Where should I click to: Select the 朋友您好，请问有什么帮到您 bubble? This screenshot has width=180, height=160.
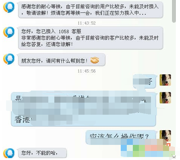(x=62, y=60)
